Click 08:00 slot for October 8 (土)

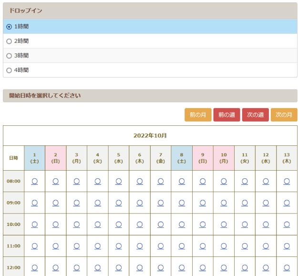pyautogui.click(x=182, y=181)
